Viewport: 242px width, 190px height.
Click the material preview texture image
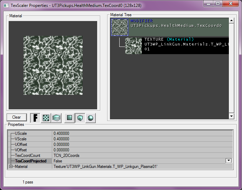(x=53, y=66)
